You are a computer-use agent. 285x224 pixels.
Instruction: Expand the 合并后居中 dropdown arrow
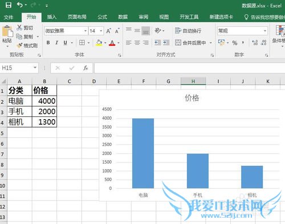click(x=211, y=43)
